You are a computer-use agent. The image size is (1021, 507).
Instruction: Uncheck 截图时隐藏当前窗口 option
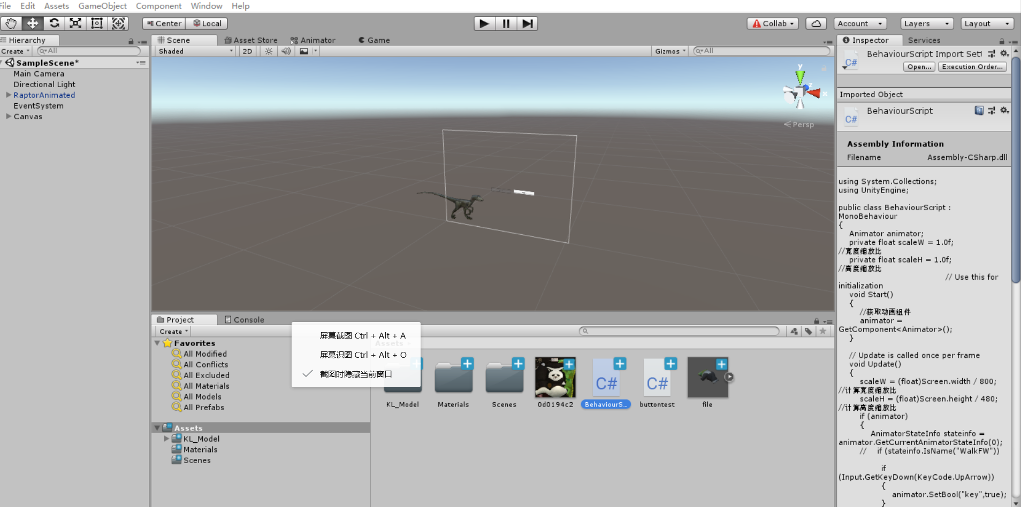click(355, 374)
